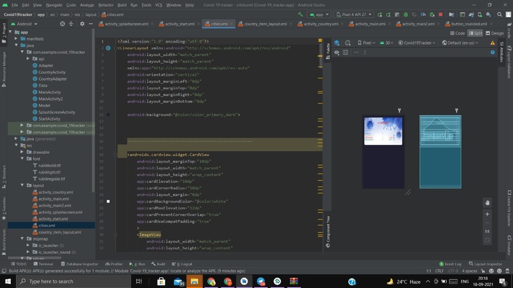Select activity_splashscreen.xml in the layout folder
Image resolution: width=513 pixels, height=288 pixels.
coord(60,212)
